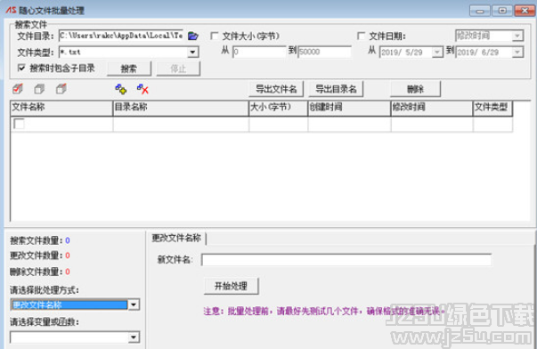Select the 更改文件名称 highlighted combo value

coord(69,304)
